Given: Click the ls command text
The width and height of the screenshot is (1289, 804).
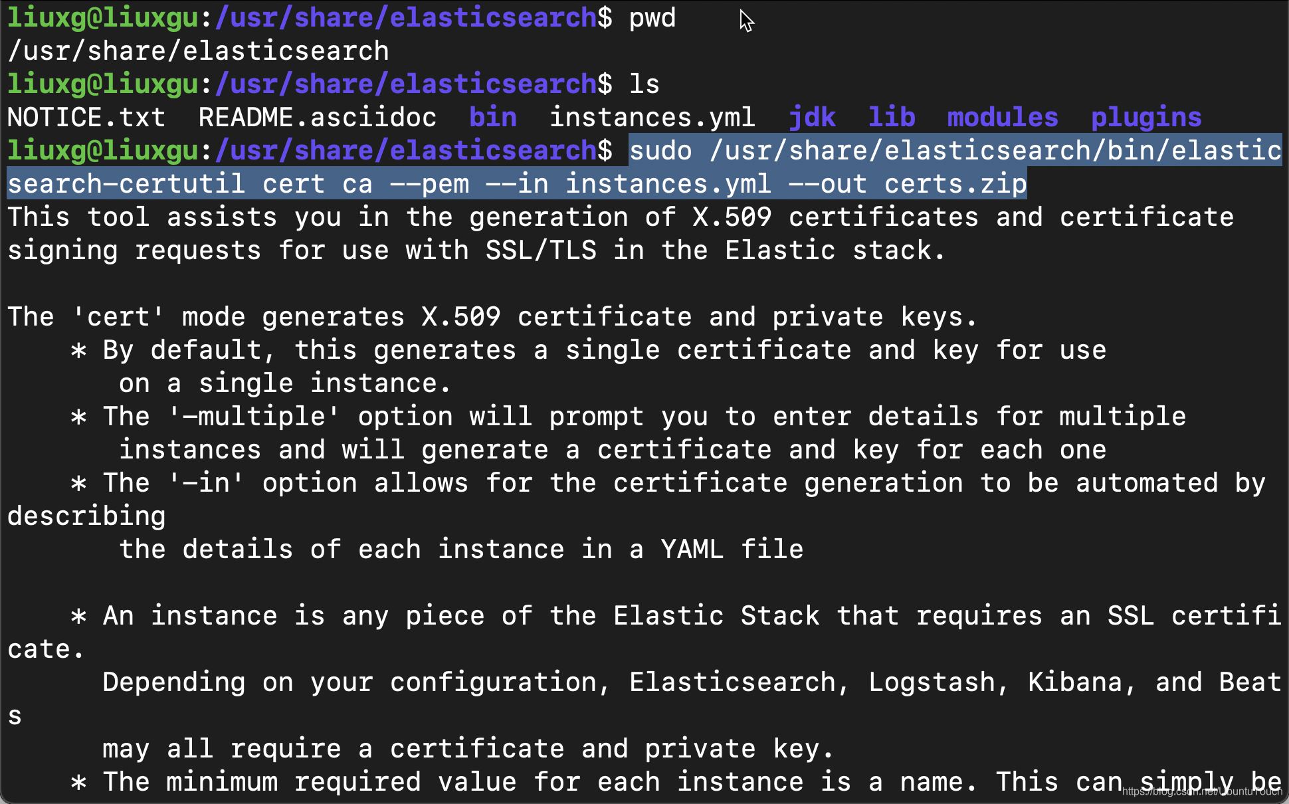Looking at the screenshot, I should tap(644, 84).
